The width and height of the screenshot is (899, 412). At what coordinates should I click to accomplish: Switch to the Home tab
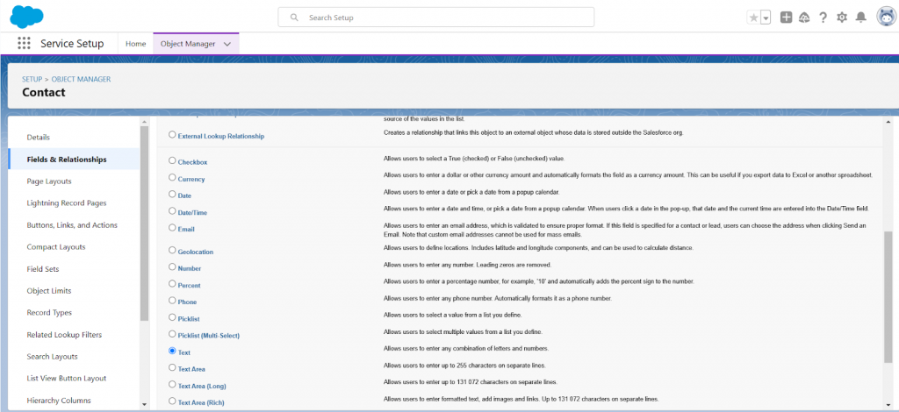pos(135,44)
